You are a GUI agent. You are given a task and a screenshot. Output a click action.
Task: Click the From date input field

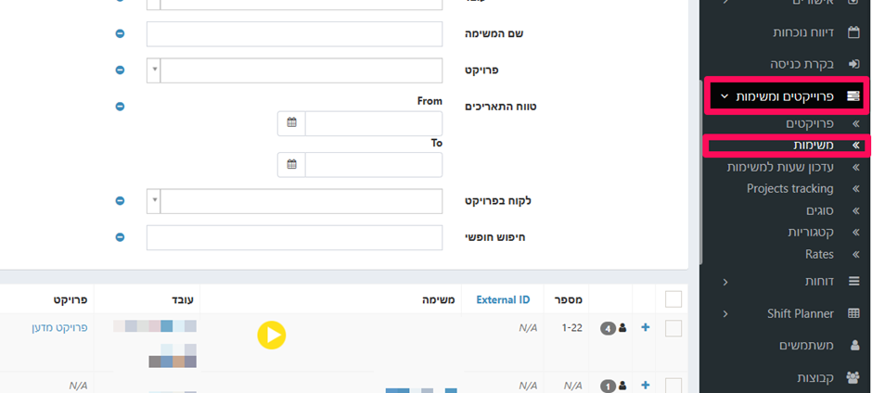374,123
